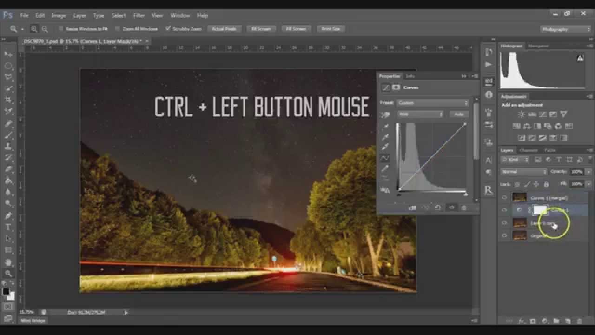Click the Actual Pixels button
The image size is (595, 335).
pyautogui.click(x=224, y=29)
